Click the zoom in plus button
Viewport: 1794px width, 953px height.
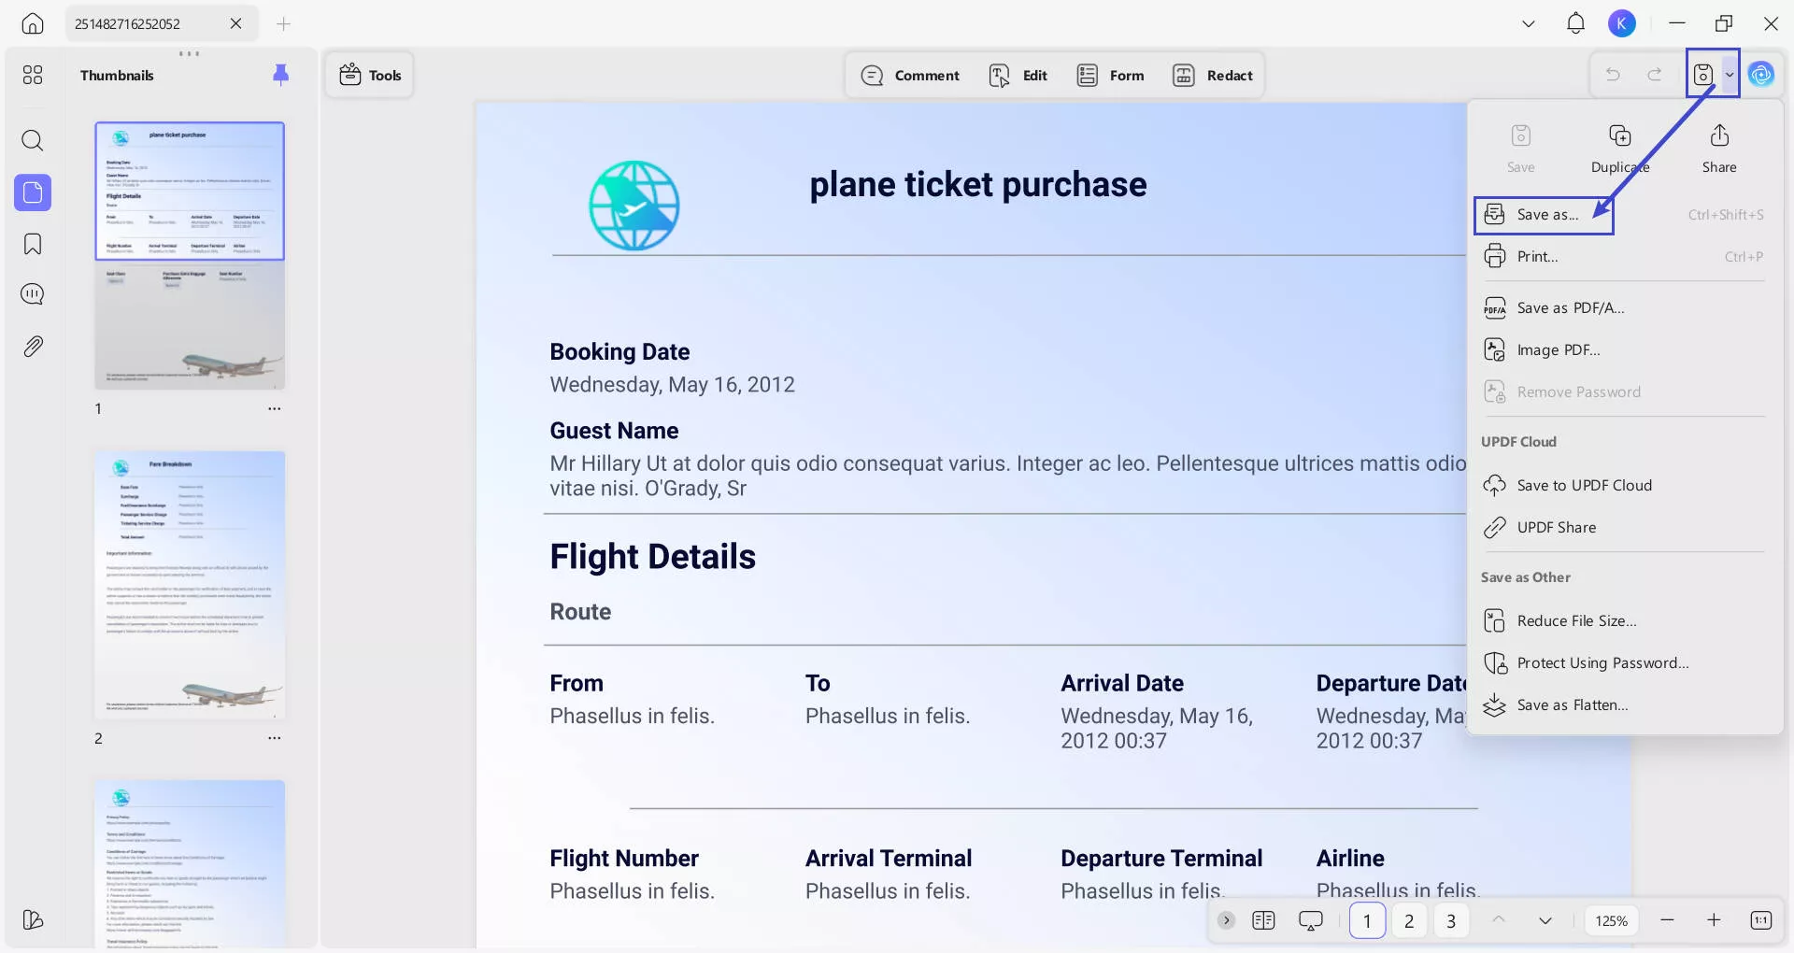[1714, 920]
